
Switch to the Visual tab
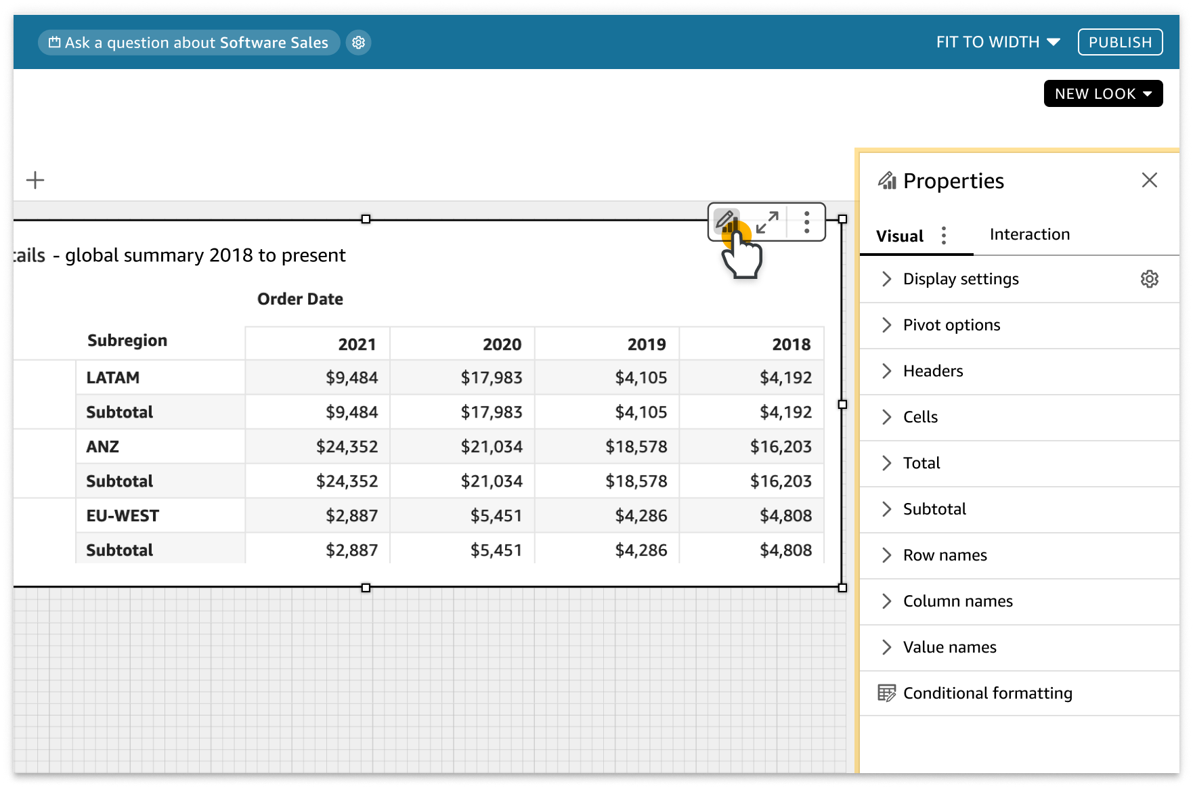[899, 236]
